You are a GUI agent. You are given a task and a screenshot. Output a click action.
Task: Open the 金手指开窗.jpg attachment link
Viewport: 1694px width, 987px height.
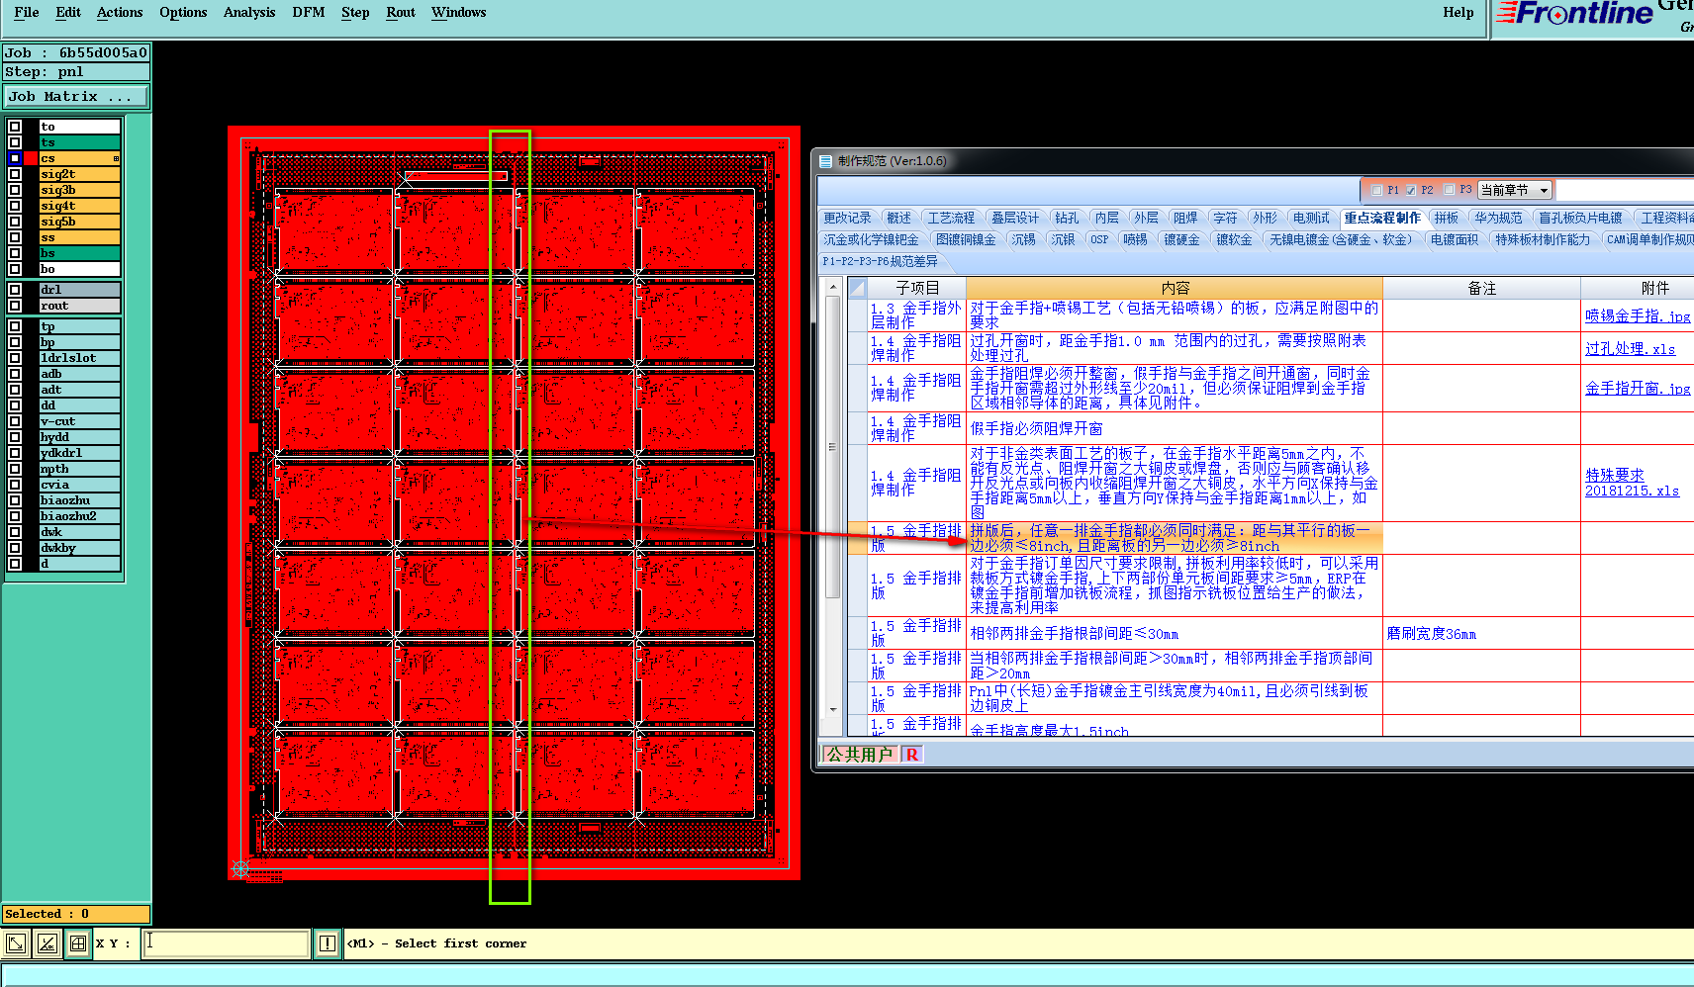pyautogui.click(x=1638, y=389)
